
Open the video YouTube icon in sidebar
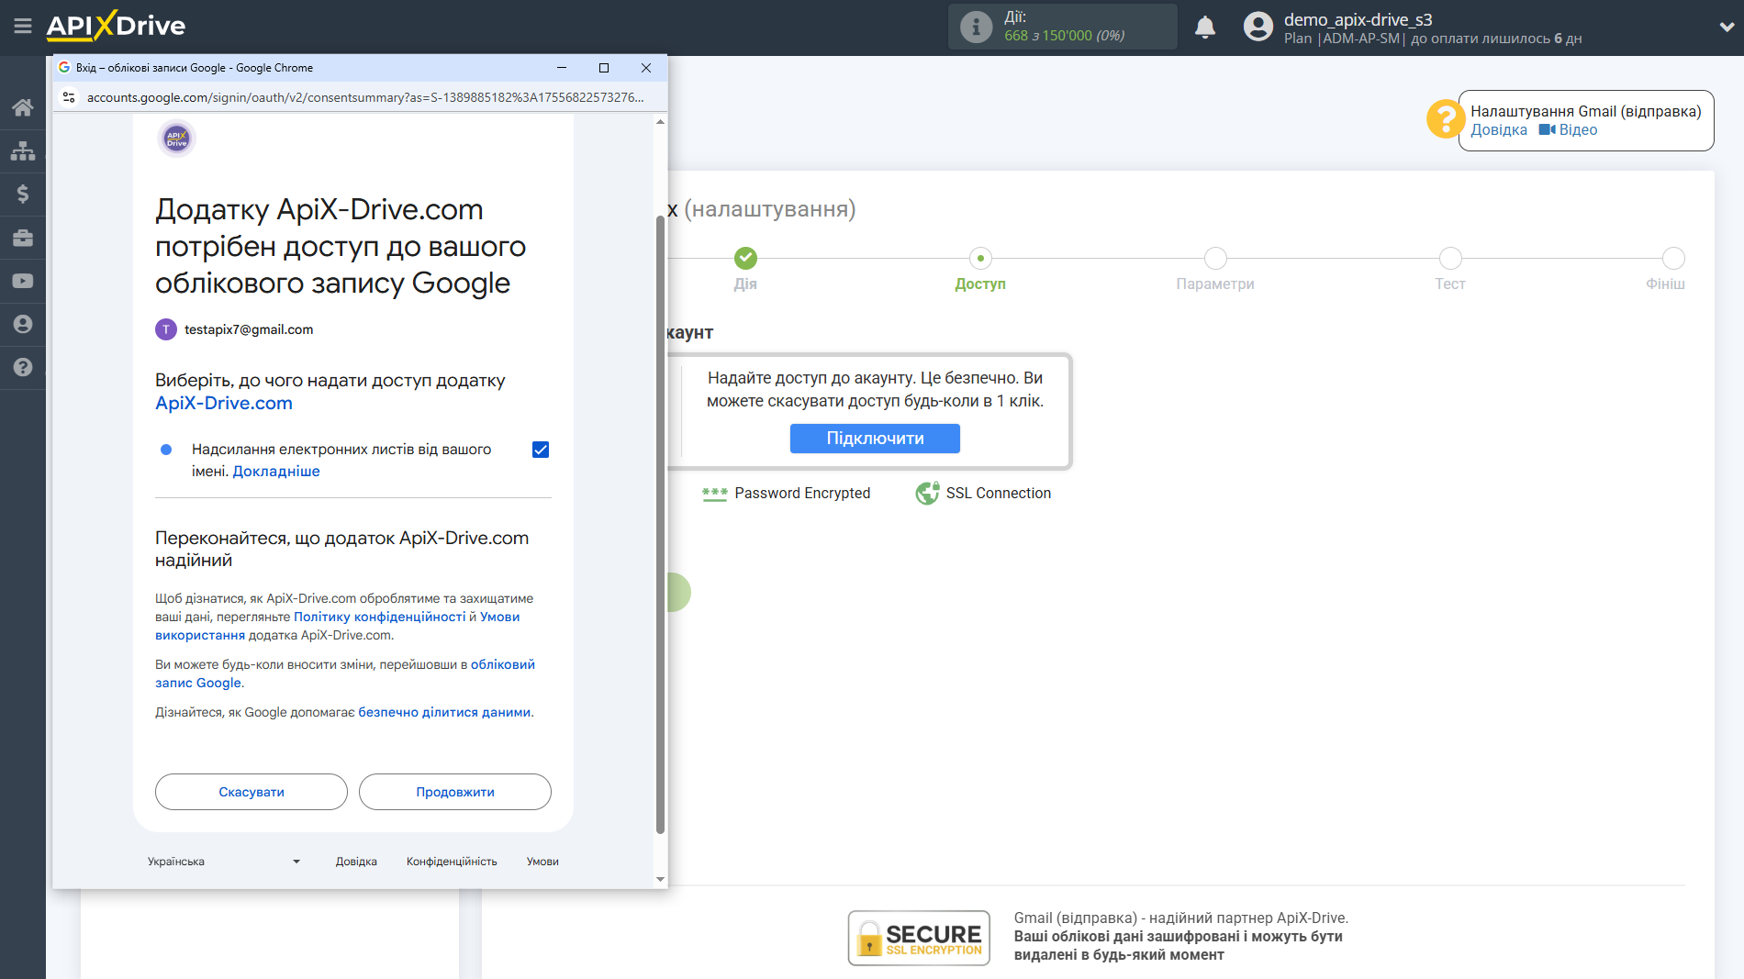coord(23,281)
